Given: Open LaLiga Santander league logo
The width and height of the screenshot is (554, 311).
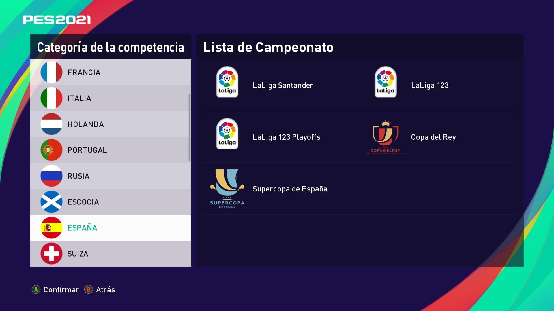Looking at the screenshot, I should coord(227,82).
